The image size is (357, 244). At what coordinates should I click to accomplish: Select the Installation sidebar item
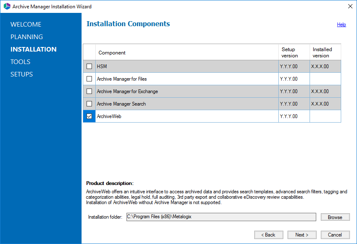tap(33, 49)
